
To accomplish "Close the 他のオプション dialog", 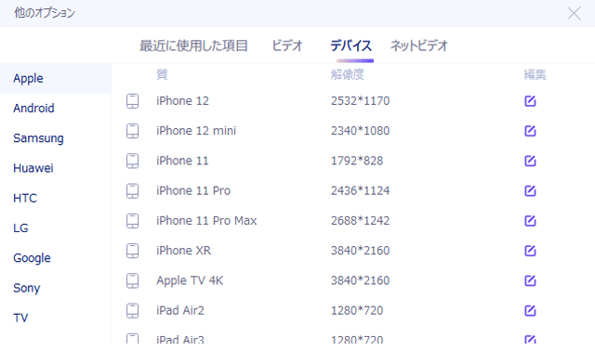I will pyautogui.click(x=575, y=13).
